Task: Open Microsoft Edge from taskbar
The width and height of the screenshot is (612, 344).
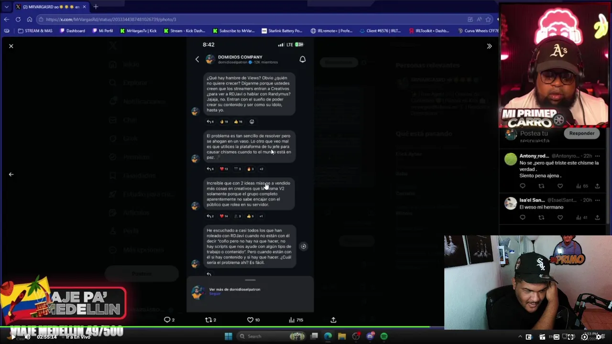Action: point(328,336)
